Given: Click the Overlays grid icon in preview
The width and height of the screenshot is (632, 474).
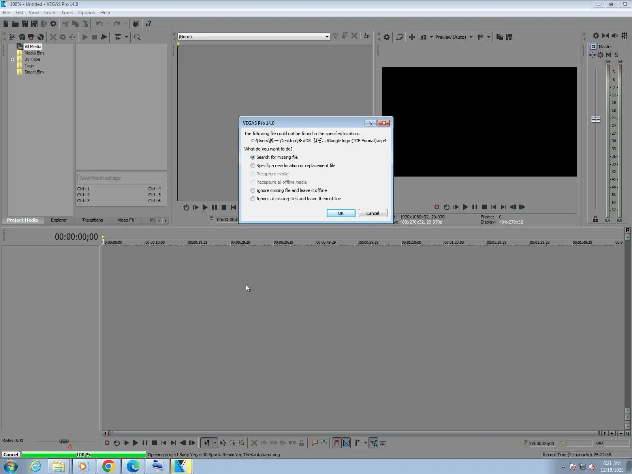Looking at the screenshot, I should pyautogui.click(x=480, y=37).
